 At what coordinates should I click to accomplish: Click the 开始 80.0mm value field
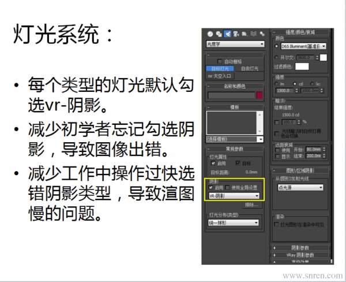coord(314,149)
